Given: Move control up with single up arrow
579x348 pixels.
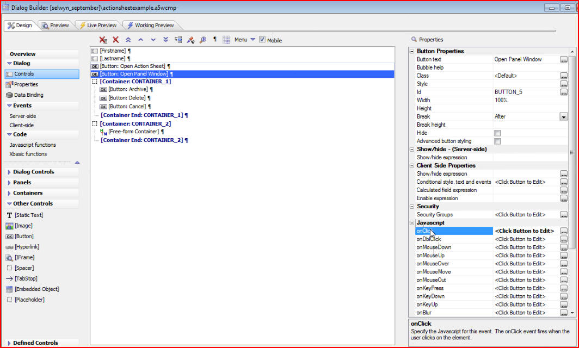Looking at the screenshot, I should point(141,40).
